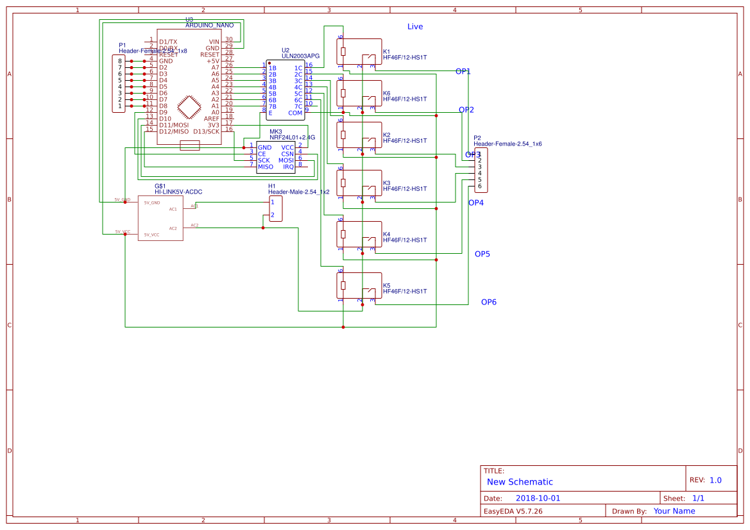
Task: Click the "ULN2003APG" component name
Action: pos(300,56)
